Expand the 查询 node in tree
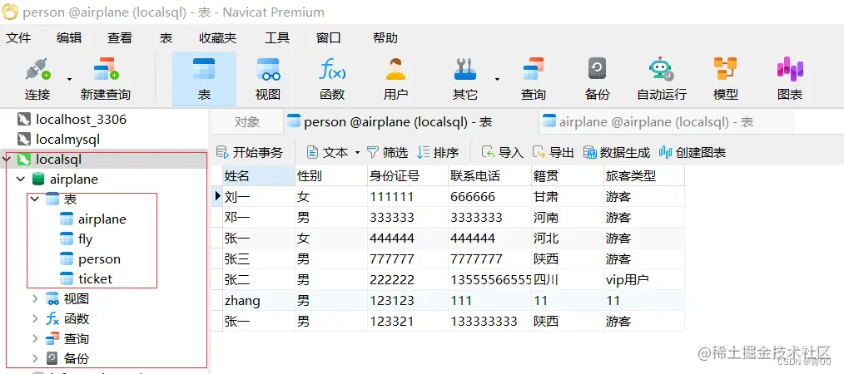Screen dimensions: 844x374 (34, 338)
